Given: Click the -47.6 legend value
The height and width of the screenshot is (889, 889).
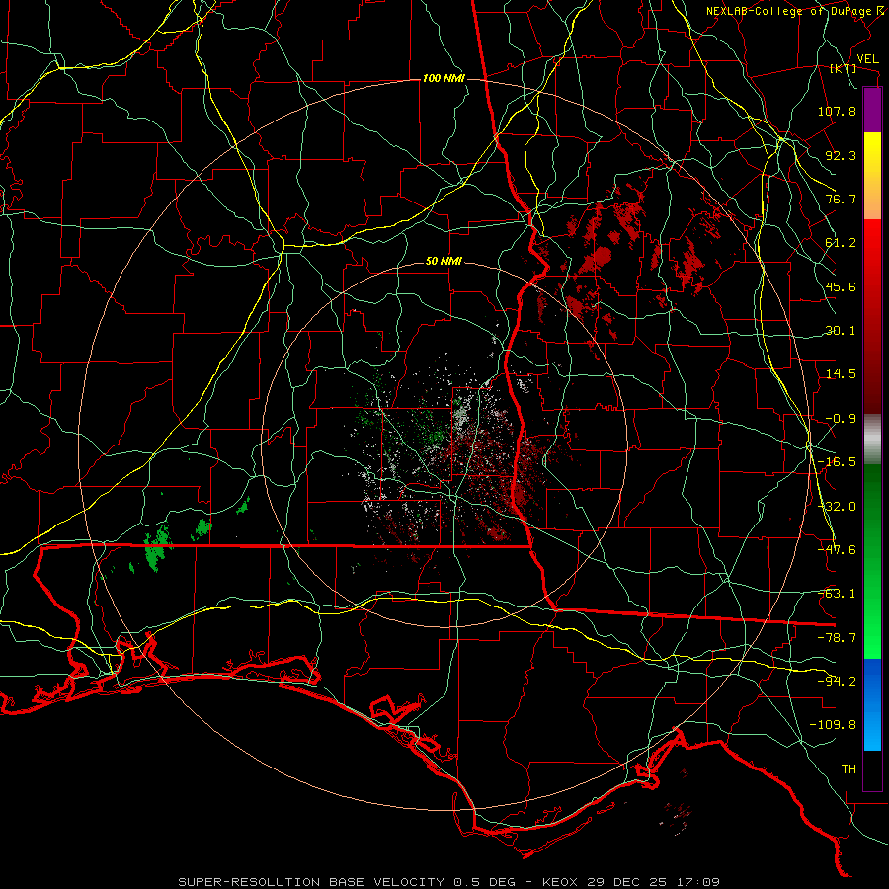Looking at the screenshot, I should (x=837, y=550).
